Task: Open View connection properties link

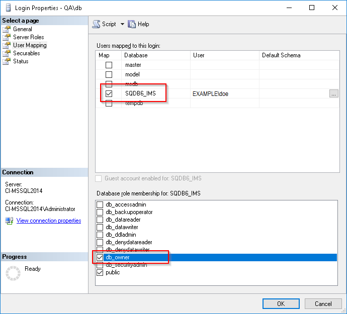Action: pyautogui.click(x=49, y=221)
